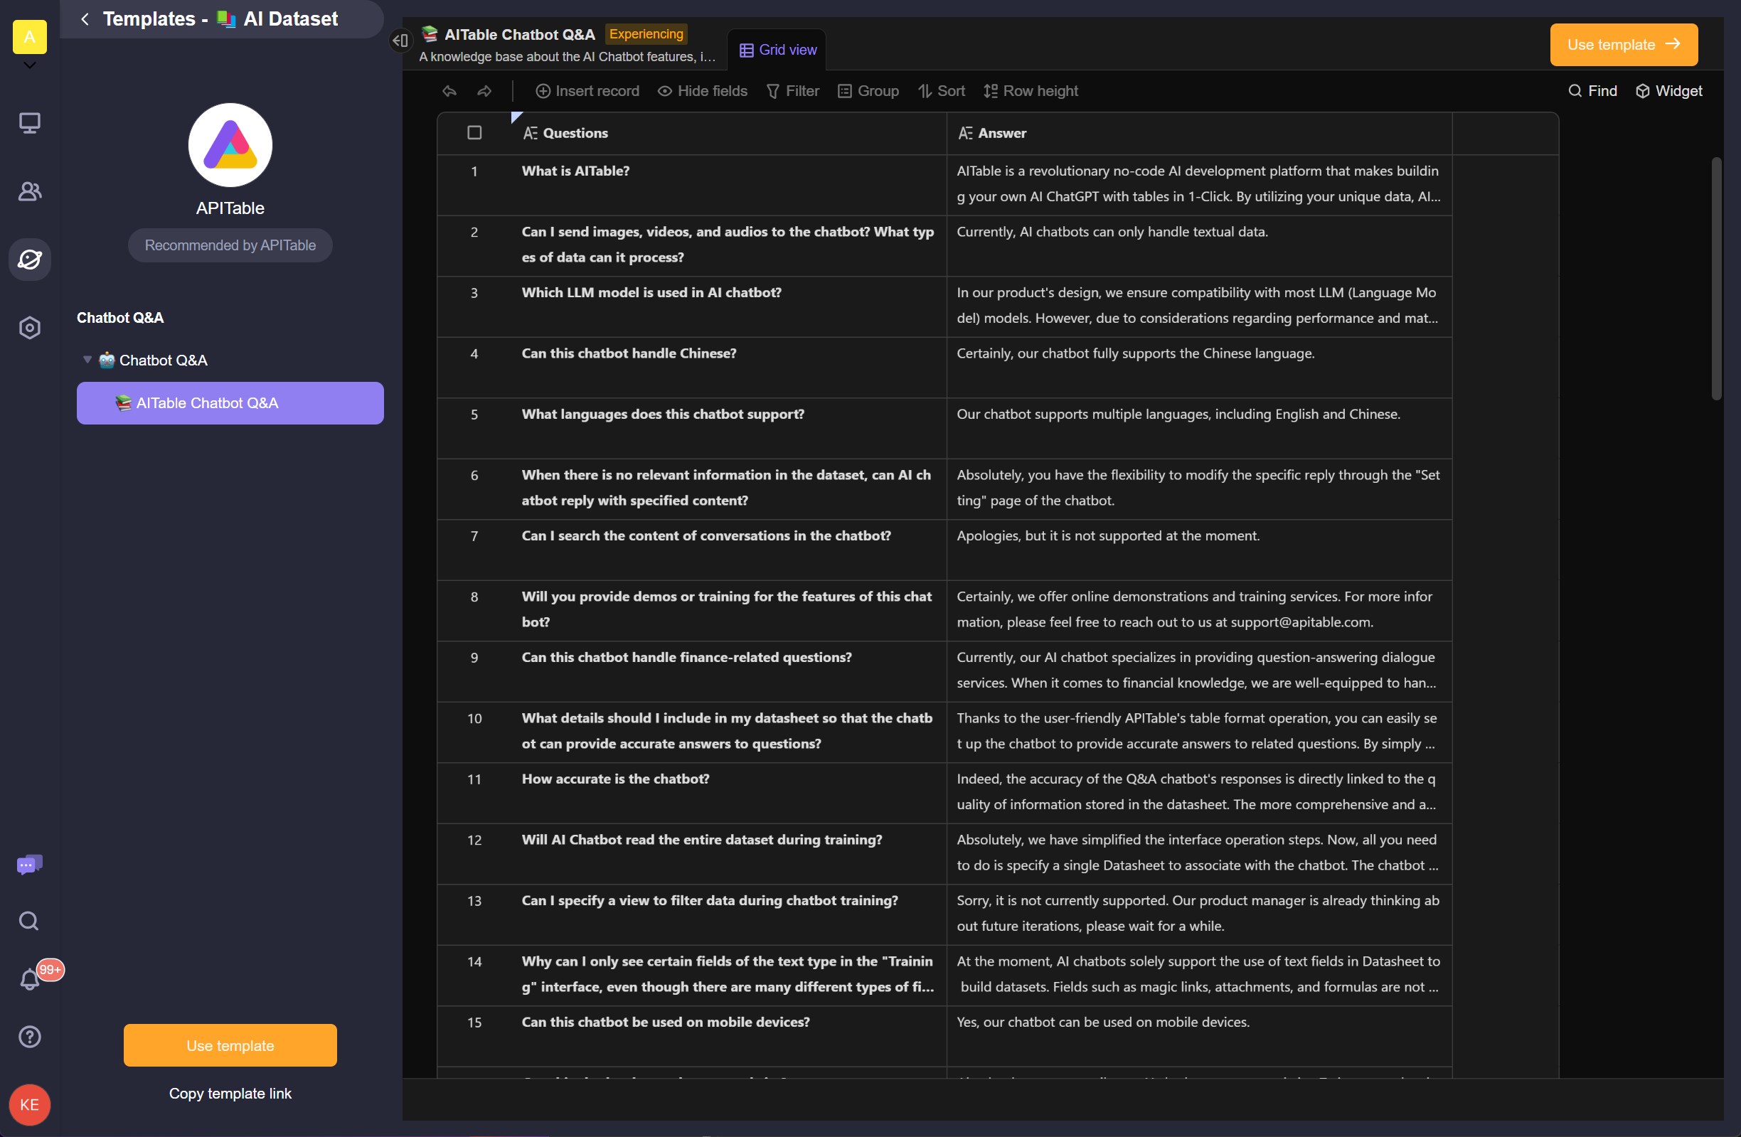Click the Experiencing tag
Viewport: 1741px width, 1137px height.
coord(646,33)
